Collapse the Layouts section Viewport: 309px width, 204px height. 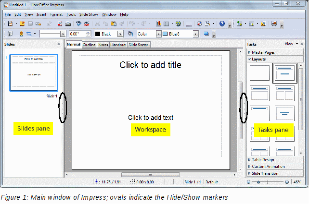coord(275,59)
